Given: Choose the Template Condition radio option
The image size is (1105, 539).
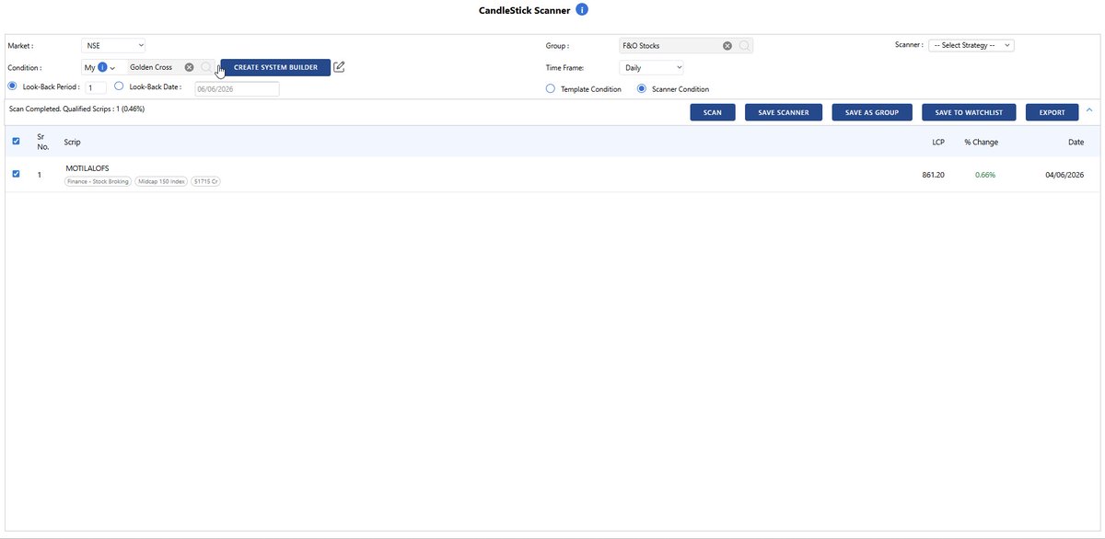Looking at the screenshot, I should click(551, 89).
